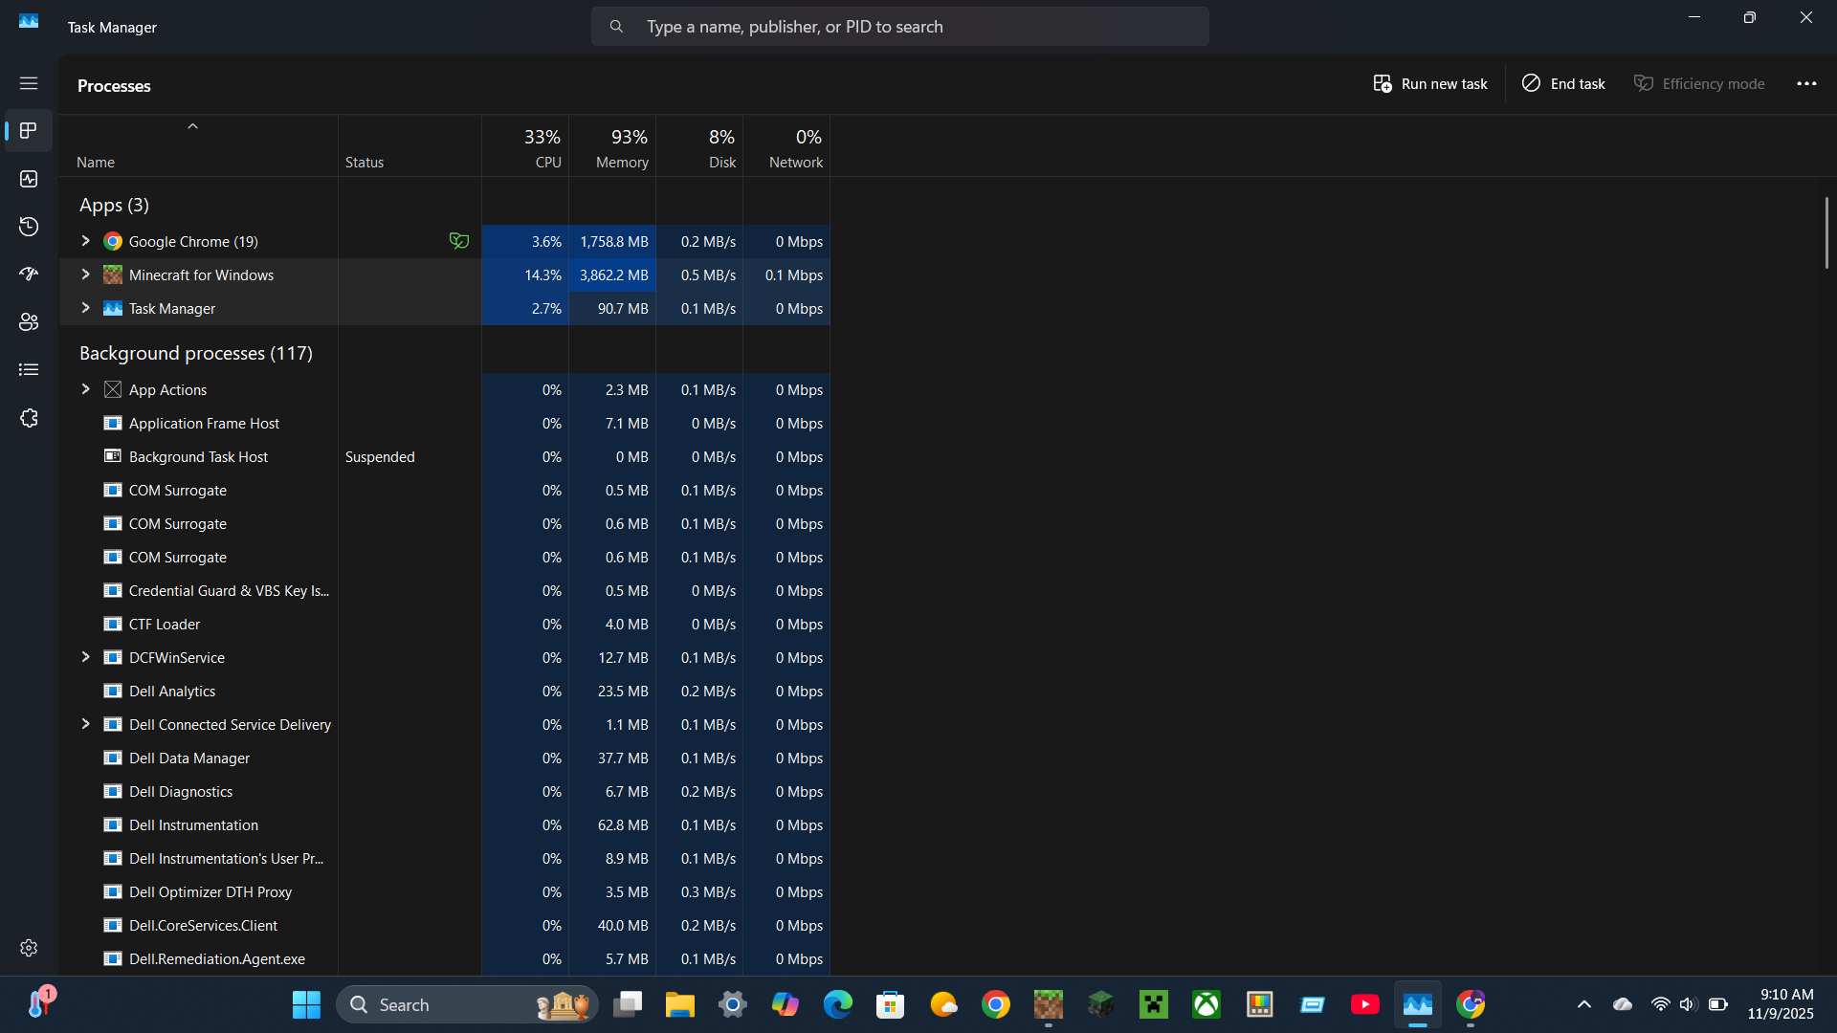Click the process list scrollbar thumb
This screenshot has height=1033, width=1837.
click(1826, 232)
